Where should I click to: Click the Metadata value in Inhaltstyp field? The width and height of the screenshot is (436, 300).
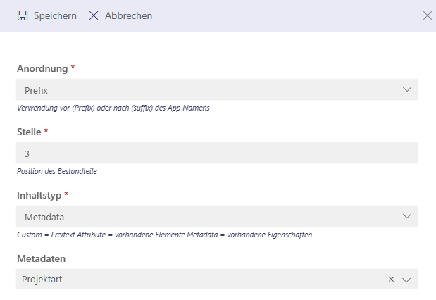(44, 217)
